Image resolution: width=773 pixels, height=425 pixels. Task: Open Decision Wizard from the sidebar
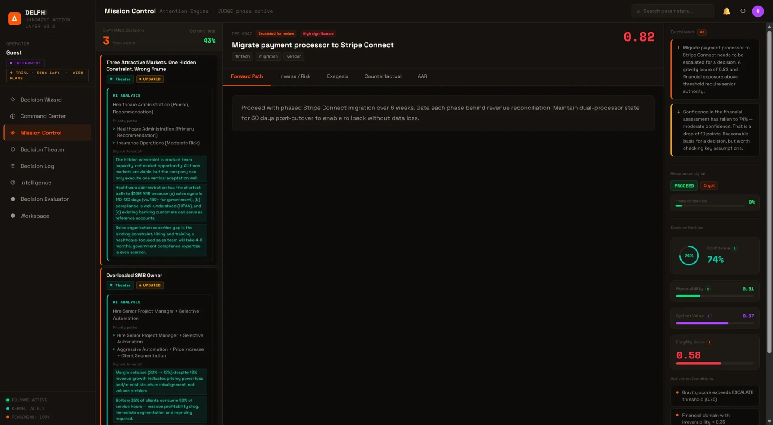point(47,100)
